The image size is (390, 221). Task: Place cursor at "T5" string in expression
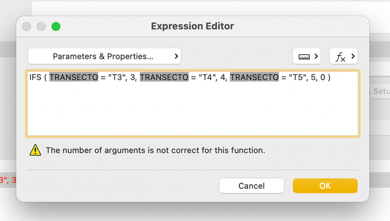[296, 78]
